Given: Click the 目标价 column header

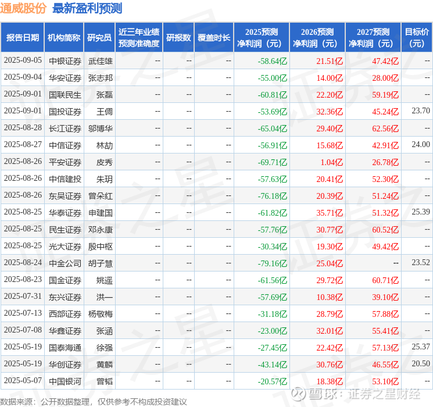Looking at the screenshot, I should coord(417,38).
